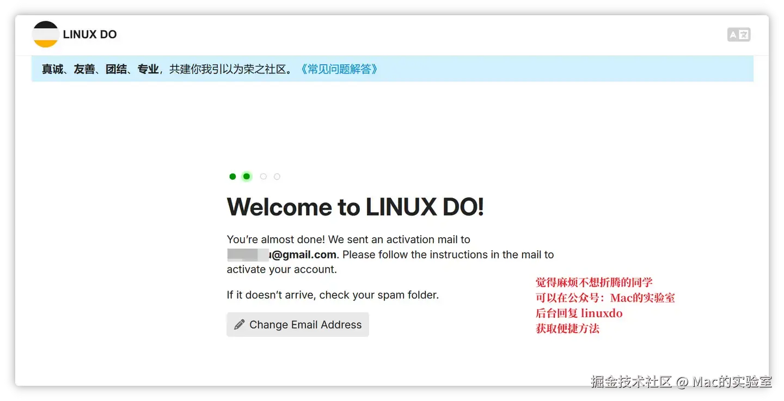The image size is (784, 401).
Task: Select the blurred gmail.com email address text
Action: 282,255
